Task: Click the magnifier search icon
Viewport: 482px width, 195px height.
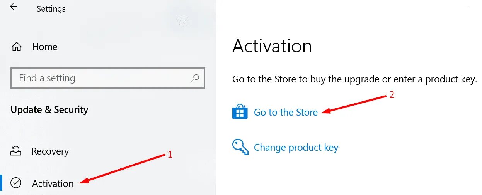Action: [195, 78]
